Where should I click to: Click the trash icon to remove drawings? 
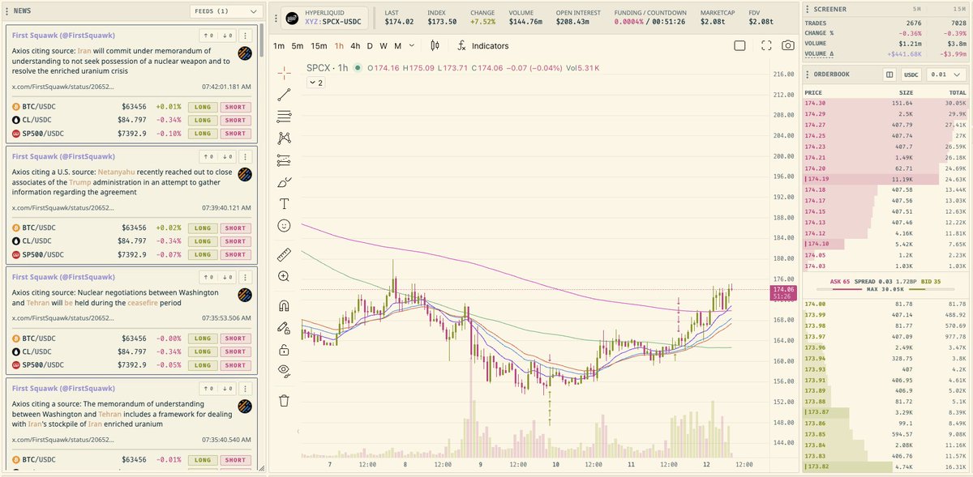[284, 400]
